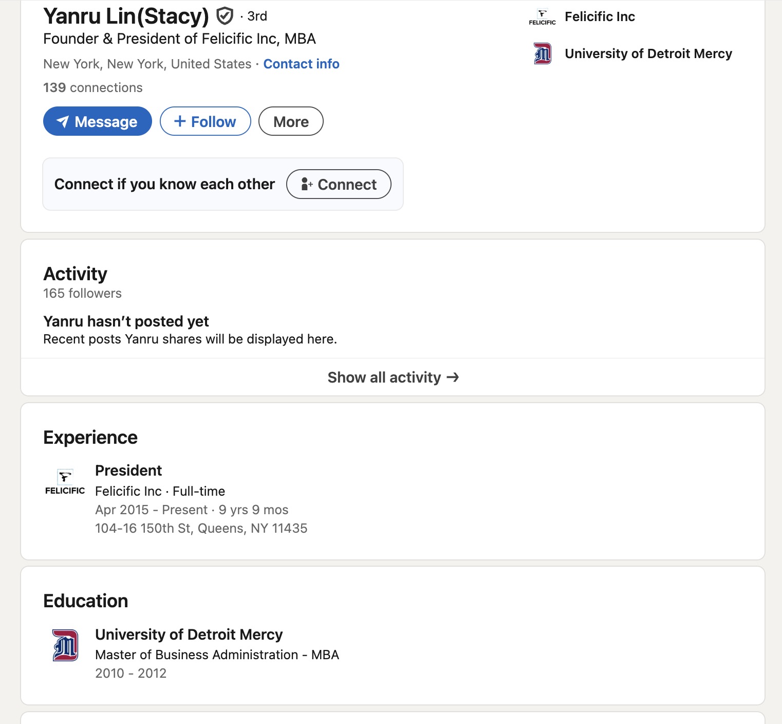Open President position at Felicific Inc

[128, 470]
